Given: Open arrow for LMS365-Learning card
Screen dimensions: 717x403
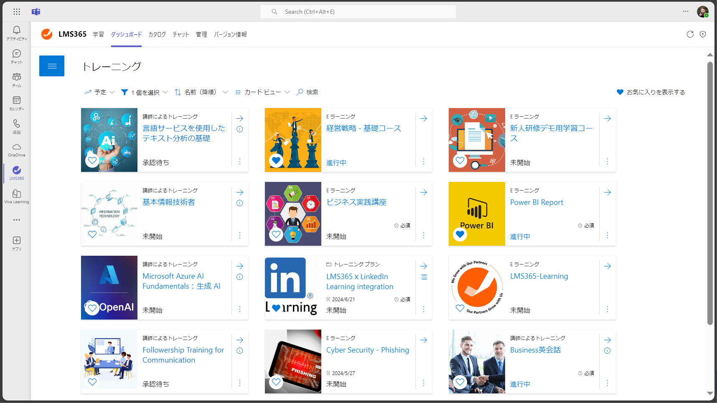Looking at the screenshot, I should [x=608, y=266].
